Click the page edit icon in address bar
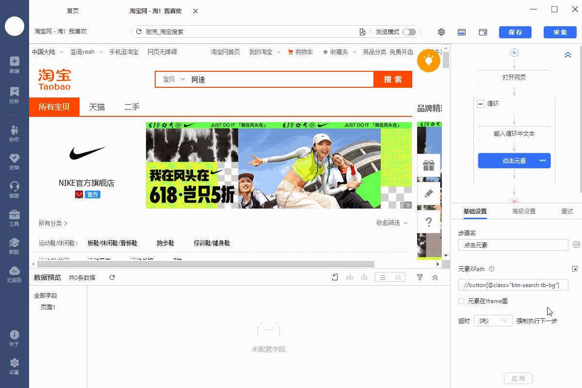Screen dimensions: 582x388 coord(362,32)
